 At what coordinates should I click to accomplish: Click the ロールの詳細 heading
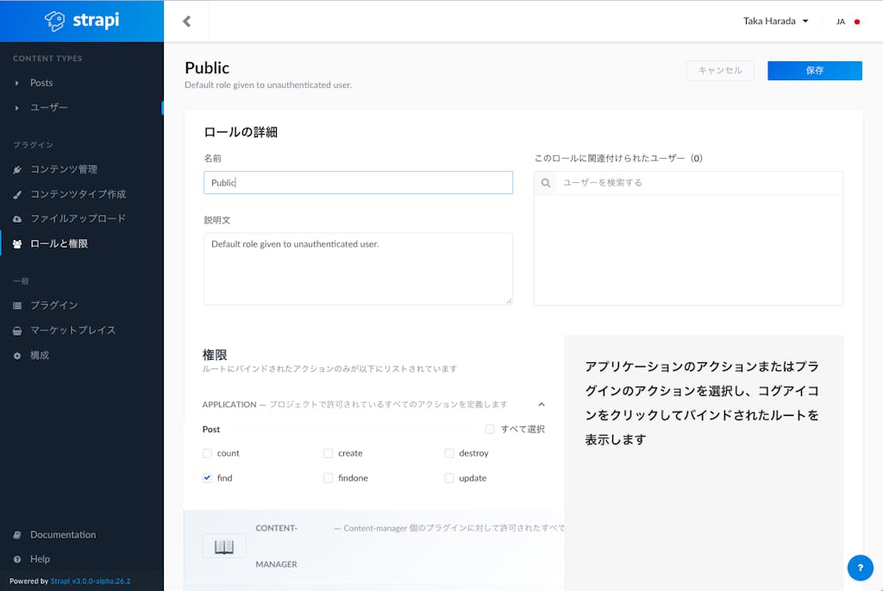click(x=241, y=132)
